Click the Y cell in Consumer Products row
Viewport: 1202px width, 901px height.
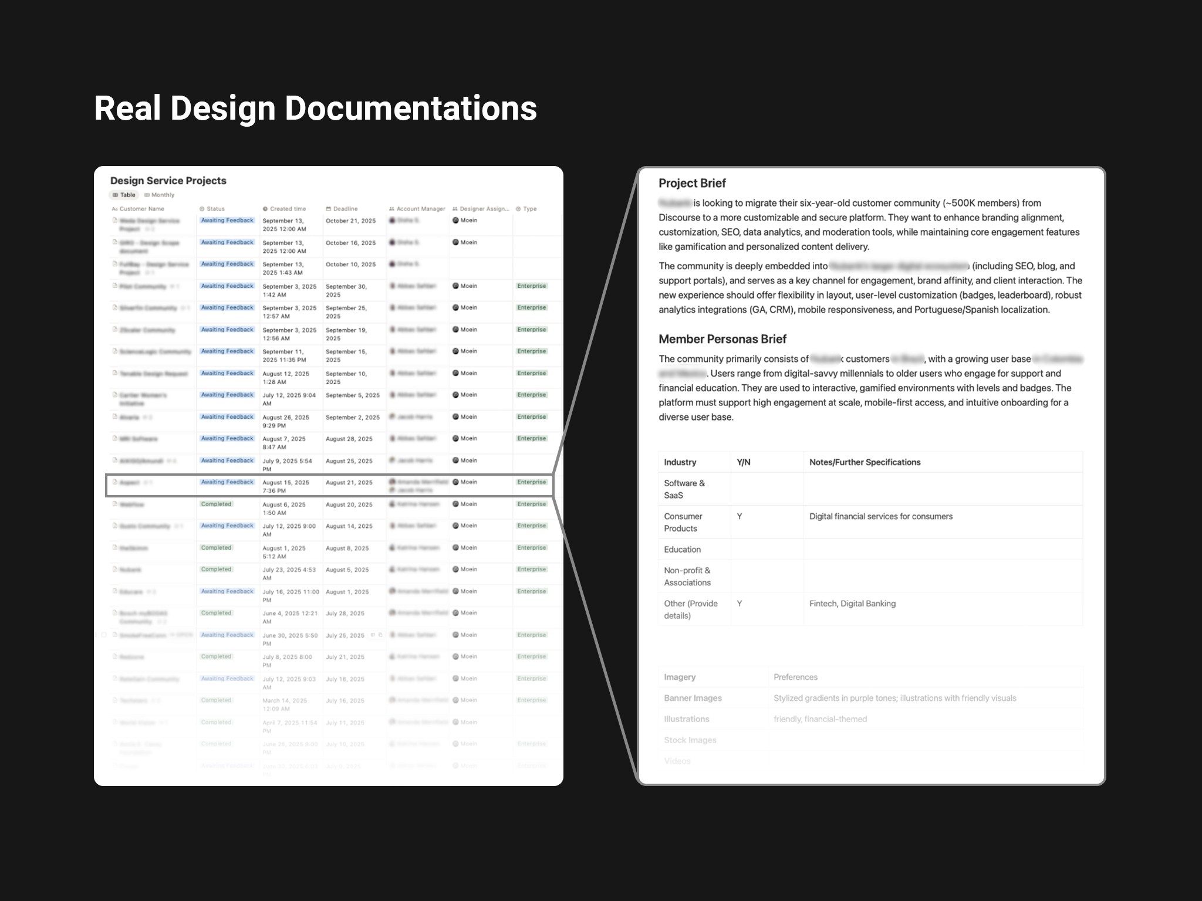[767, 522]
